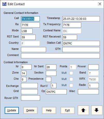The height and width of the screenshot is (119, 104).
Task: Click the Delete button
Action: tap(30, 110)
